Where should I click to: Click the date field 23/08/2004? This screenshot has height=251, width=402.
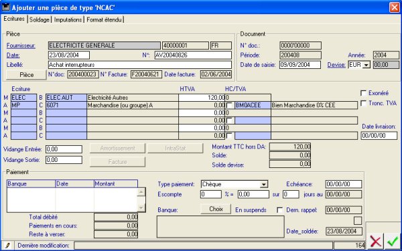(69, 55)
